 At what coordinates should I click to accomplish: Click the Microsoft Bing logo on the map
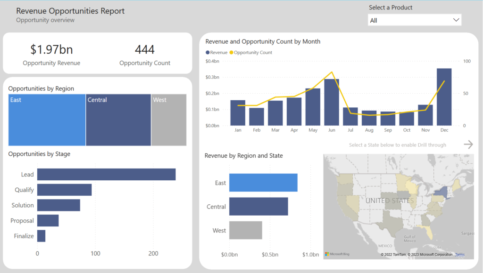tap(336, 254)
